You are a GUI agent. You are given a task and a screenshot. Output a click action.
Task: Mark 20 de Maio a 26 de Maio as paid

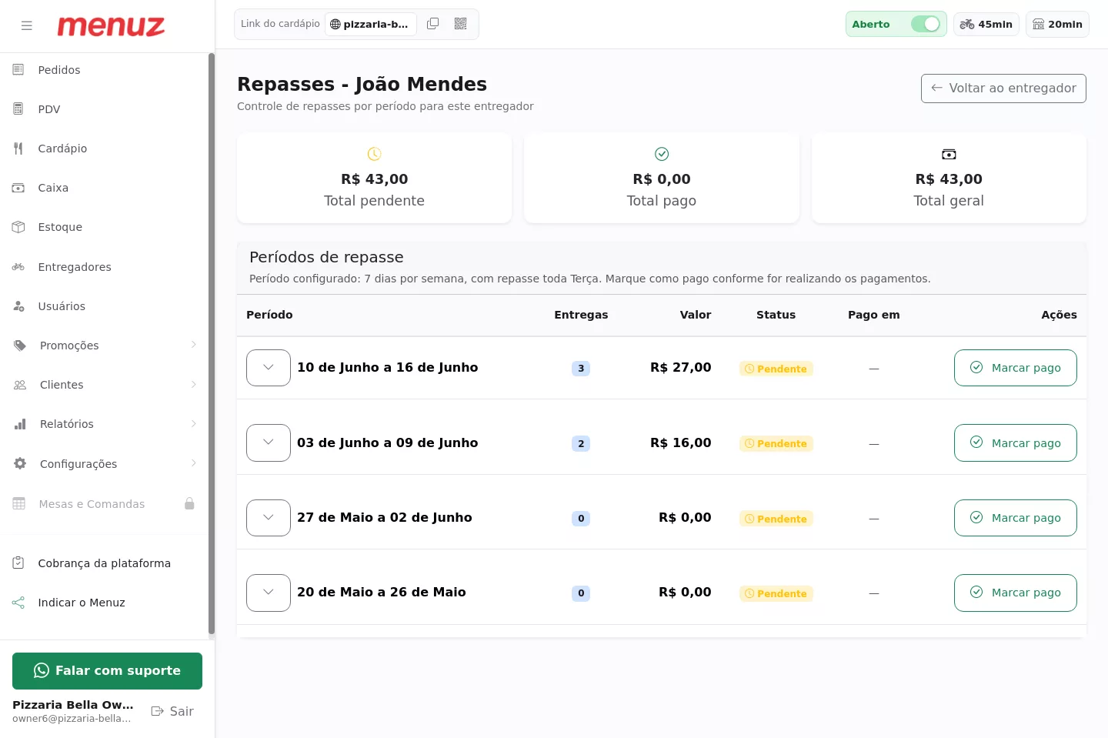pos(1016,593)
